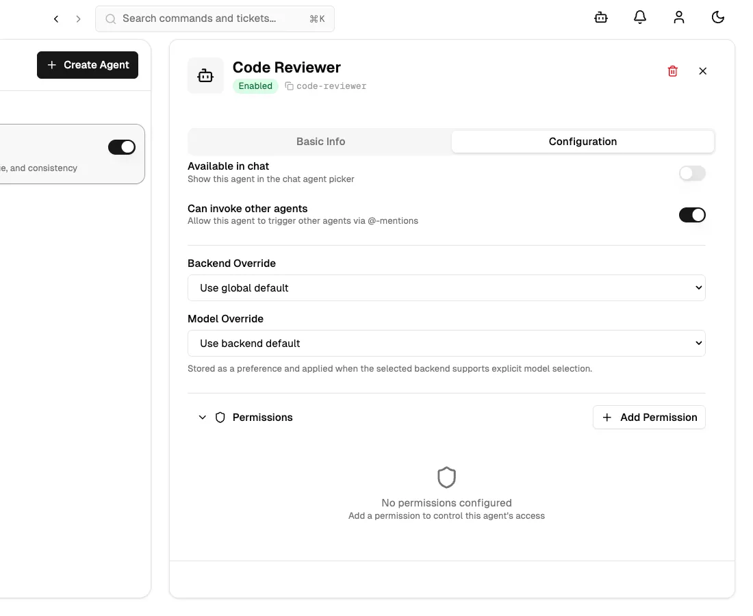The height and width of the screenshot is (616, 753).
Task: Open the Model Override dropdown
Action: tap(446, 343)
